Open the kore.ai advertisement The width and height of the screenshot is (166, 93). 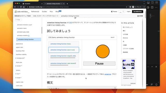129,71
